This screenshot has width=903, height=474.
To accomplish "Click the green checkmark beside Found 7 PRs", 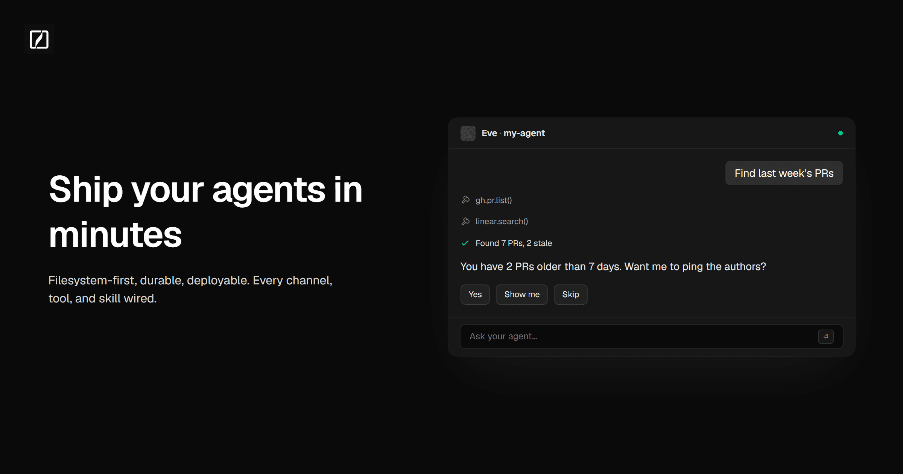I will pos(465,243).
